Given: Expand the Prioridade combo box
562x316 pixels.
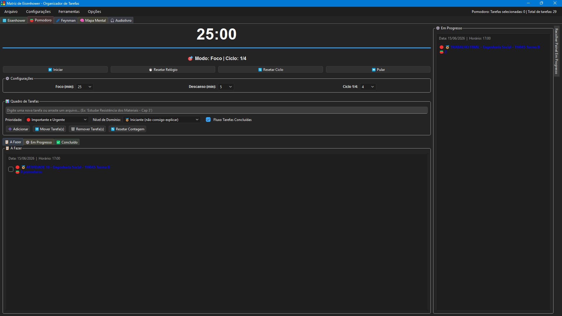Looking at the screenshot, I should tap(56, 119).
